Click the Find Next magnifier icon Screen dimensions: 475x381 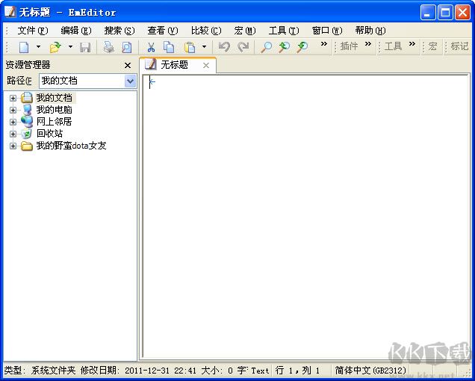pyautogui.click(x=302, y=47)
